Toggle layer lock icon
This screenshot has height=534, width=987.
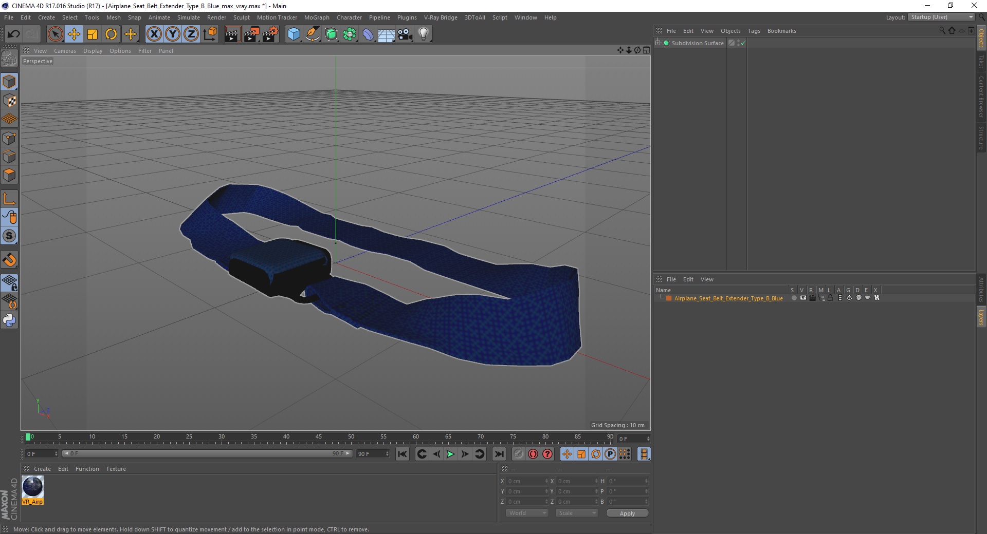[x=830, y=298]
